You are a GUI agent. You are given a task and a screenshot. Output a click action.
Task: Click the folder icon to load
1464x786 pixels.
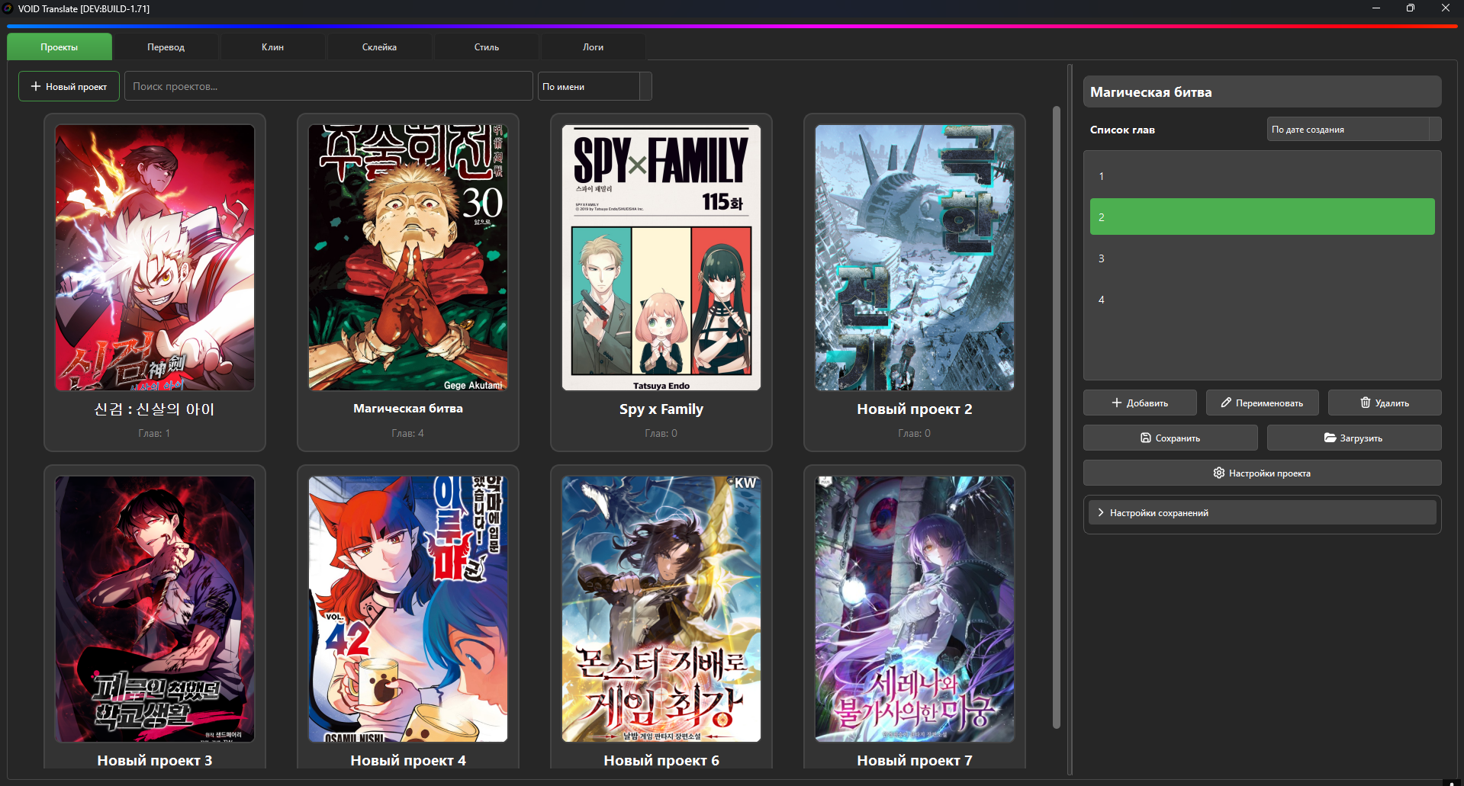coord(1330,438)
